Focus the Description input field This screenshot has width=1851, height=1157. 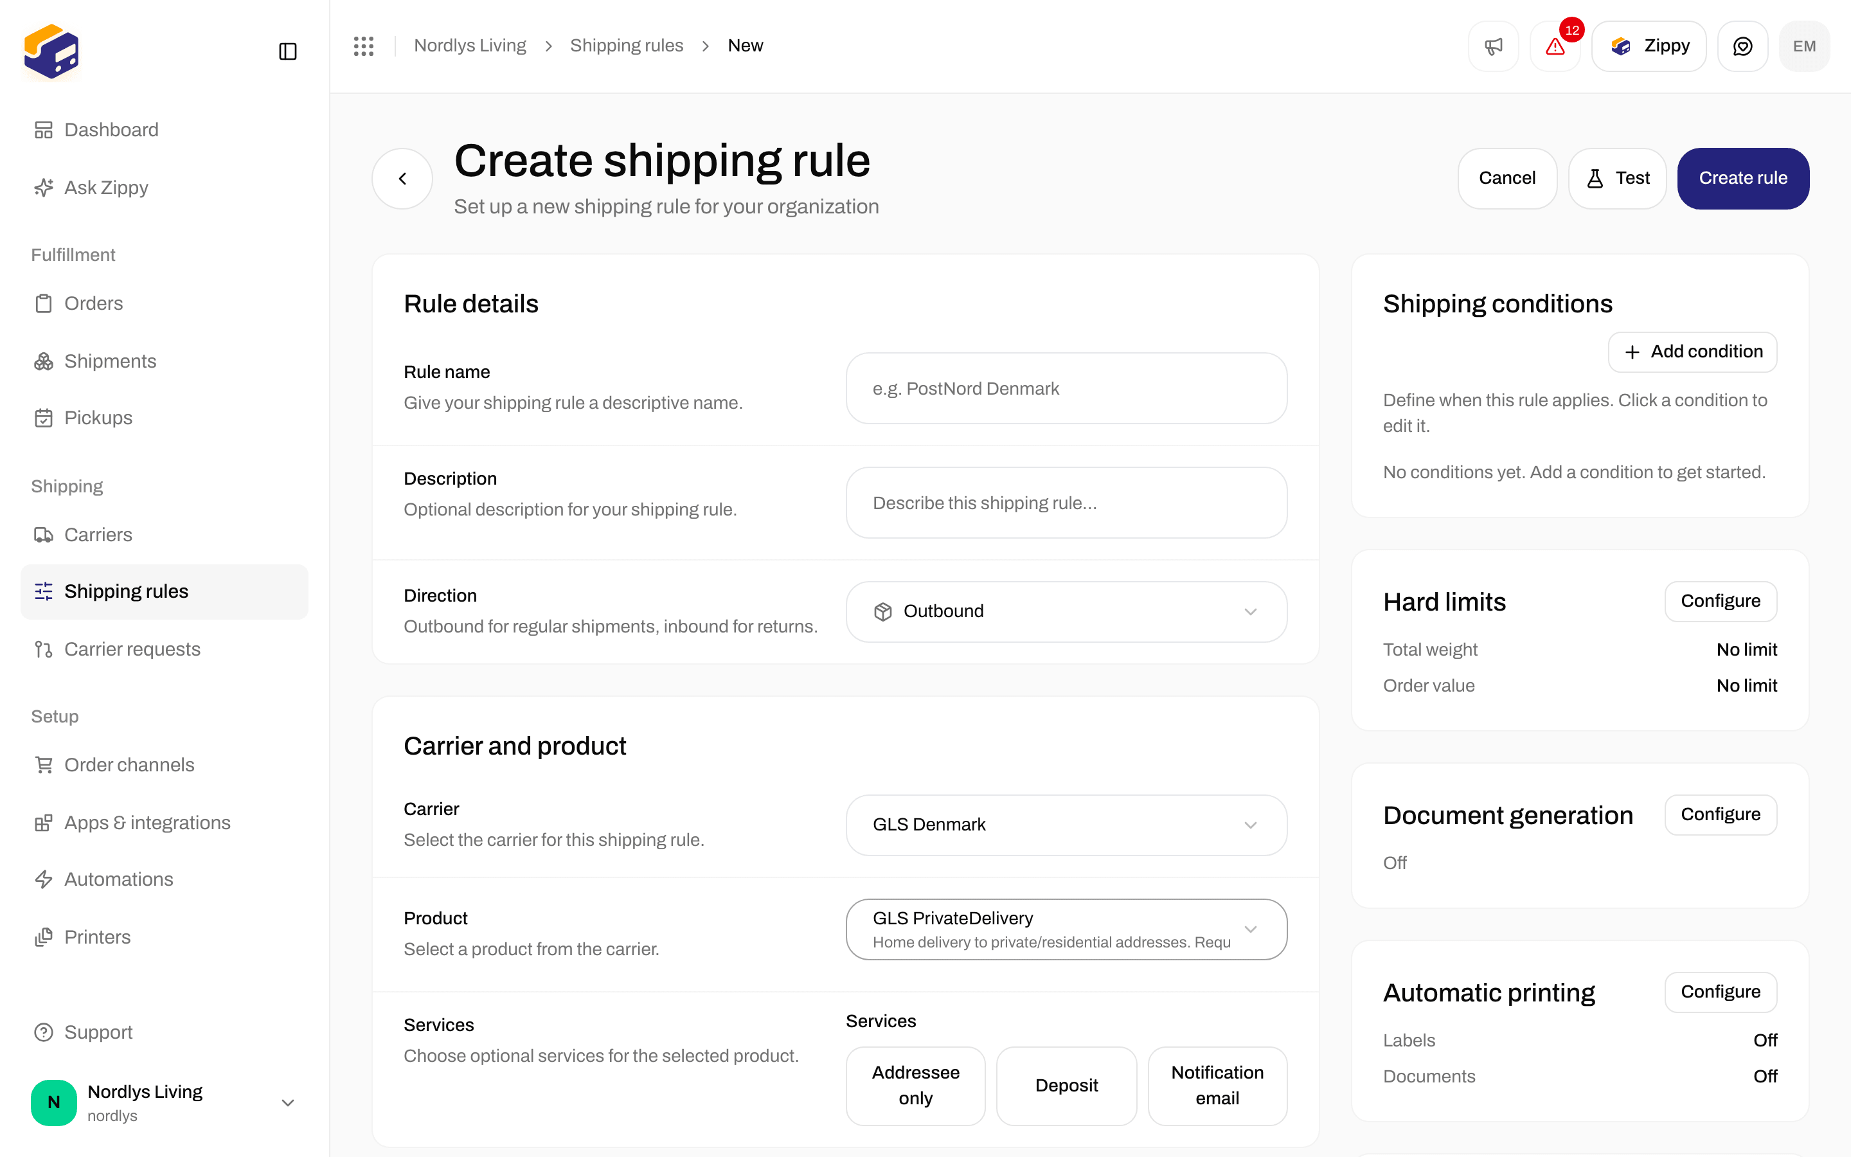pos(1066,503)
